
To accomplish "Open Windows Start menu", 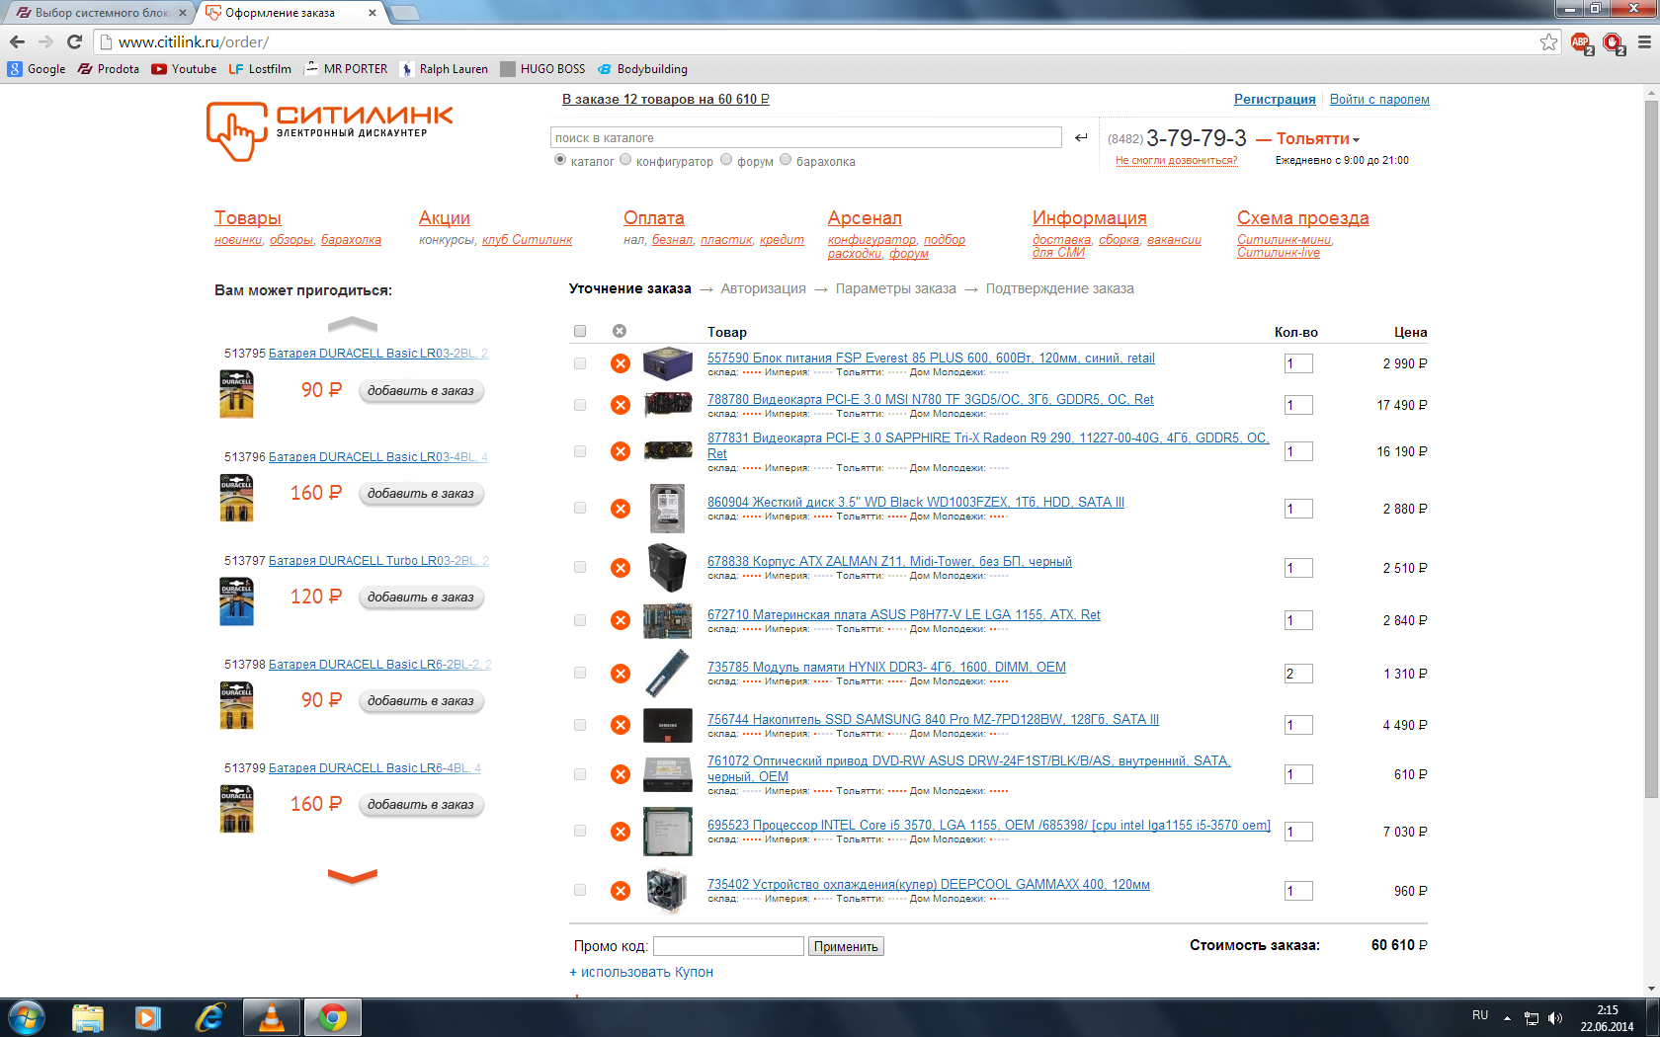I will tap(27, 1017).
